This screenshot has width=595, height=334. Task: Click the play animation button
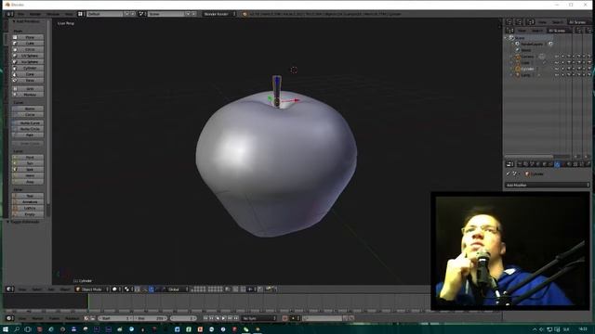224,318
